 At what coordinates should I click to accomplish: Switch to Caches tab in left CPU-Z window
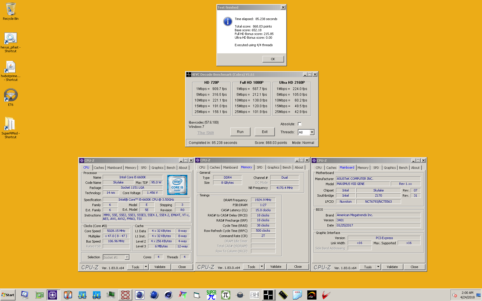pyautogui.click(x=99, y=168)
